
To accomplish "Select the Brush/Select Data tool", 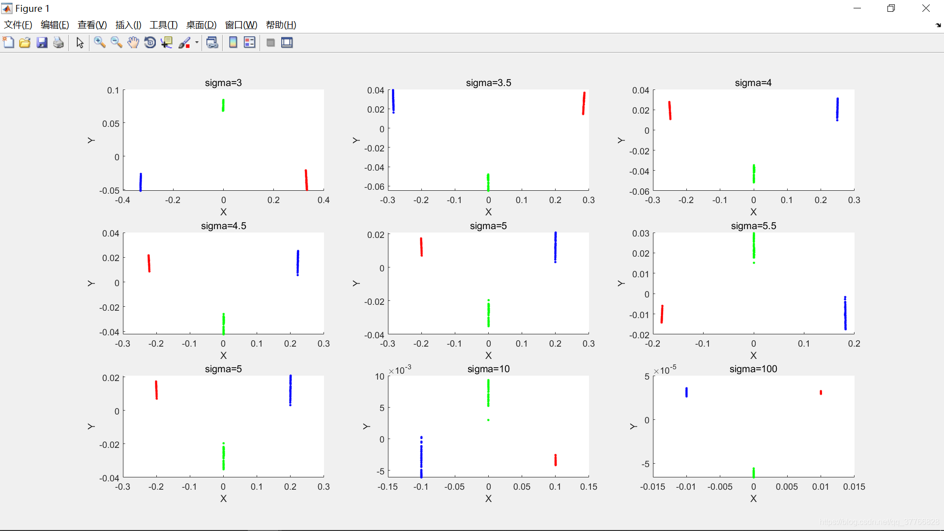I will [x=184, y=43].
